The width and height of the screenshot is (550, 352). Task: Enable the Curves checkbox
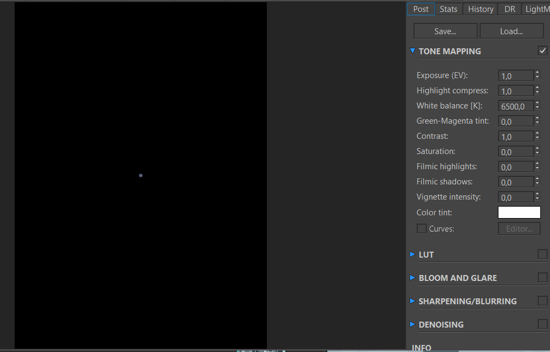coord(421,228)
